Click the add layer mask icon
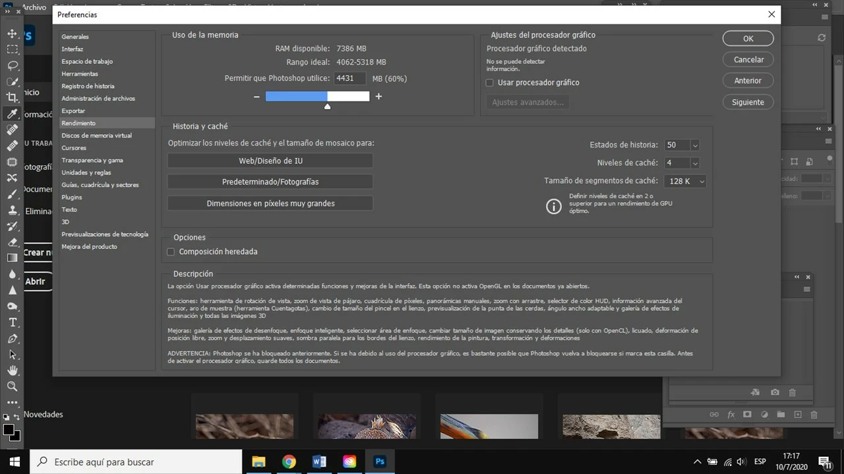Image resolution: width=844 pixels, height=474 pixels. coord(747,415)
